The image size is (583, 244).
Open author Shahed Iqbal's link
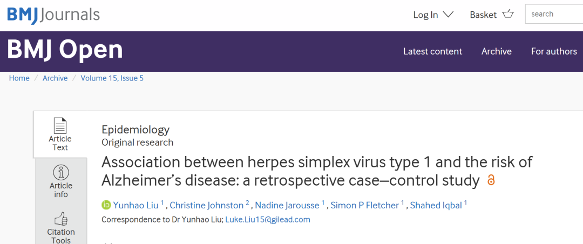point(436,205)
